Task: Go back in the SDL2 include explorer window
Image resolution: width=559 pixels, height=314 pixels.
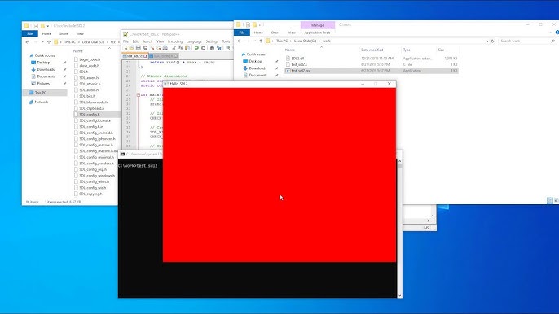Action: (28, 42)
